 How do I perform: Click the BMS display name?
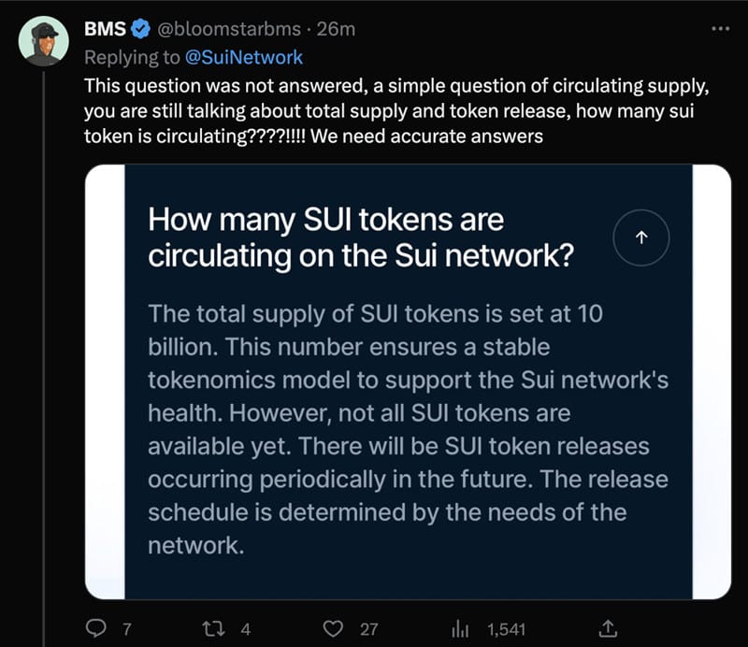105,29
